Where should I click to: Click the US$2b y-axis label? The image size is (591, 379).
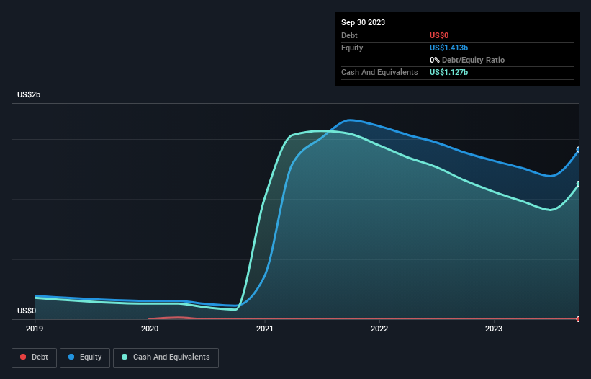point(29,94)
